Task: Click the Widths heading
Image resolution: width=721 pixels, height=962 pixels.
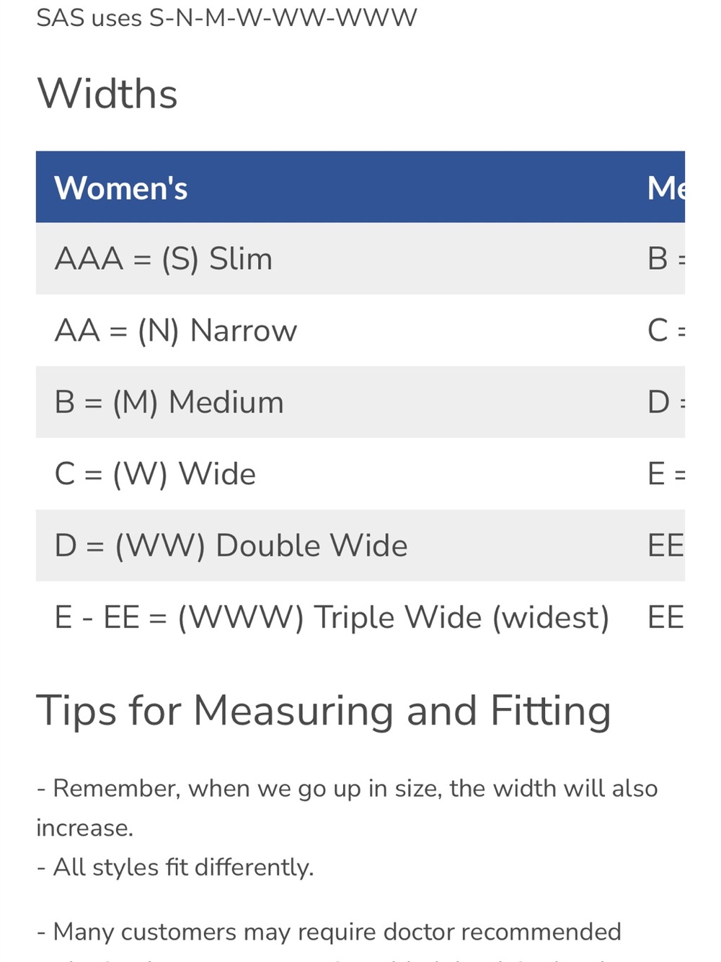Action: click(x=107, y=94)
